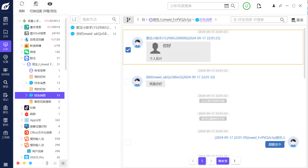Click the magnifier in 好友消息 search box
The height and width of the screenshot is (168, 308).
[282, 20]
